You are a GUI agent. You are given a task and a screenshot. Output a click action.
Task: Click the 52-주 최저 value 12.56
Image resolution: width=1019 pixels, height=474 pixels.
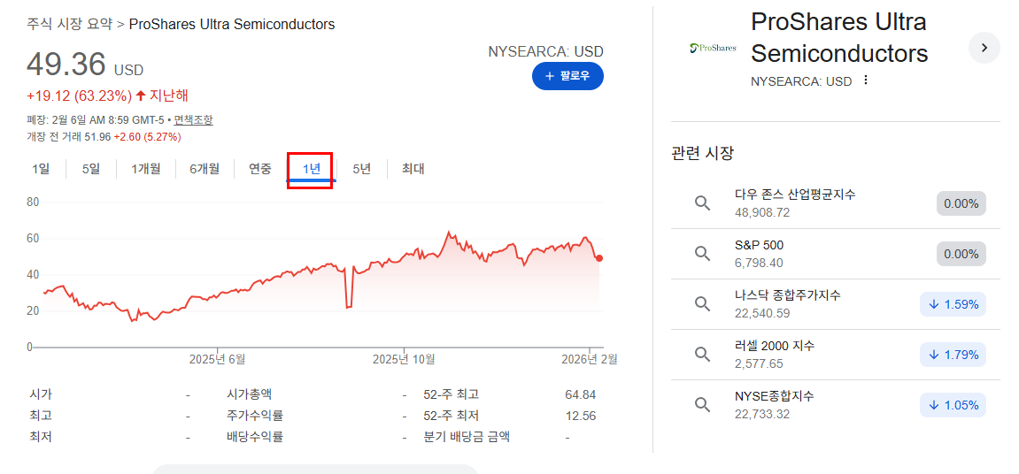(581, 417)
